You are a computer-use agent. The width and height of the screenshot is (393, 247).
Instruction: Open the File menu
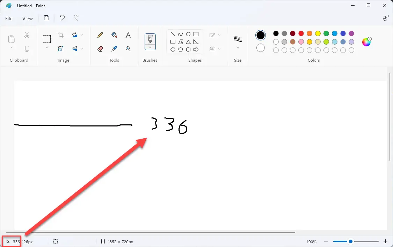click(x=9, y=18)
